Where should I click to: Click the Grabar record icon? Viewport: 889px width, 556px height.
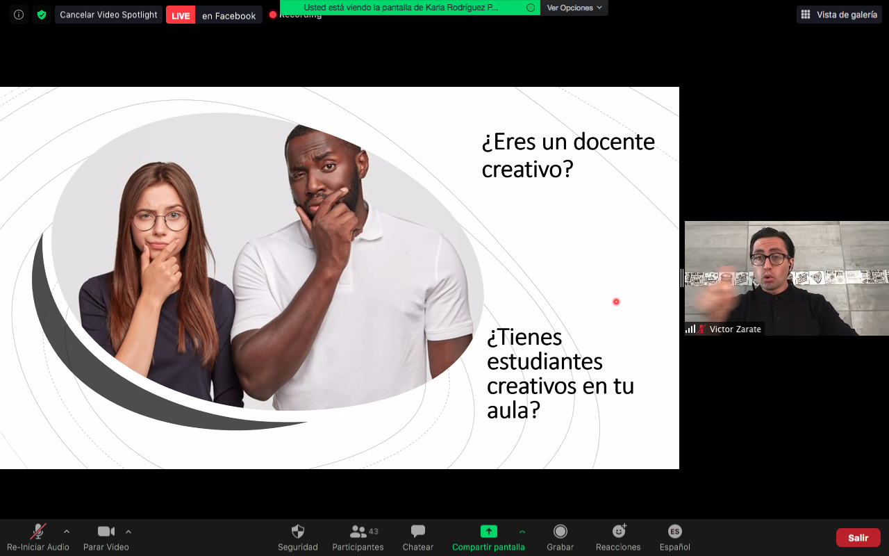[560, 532]
